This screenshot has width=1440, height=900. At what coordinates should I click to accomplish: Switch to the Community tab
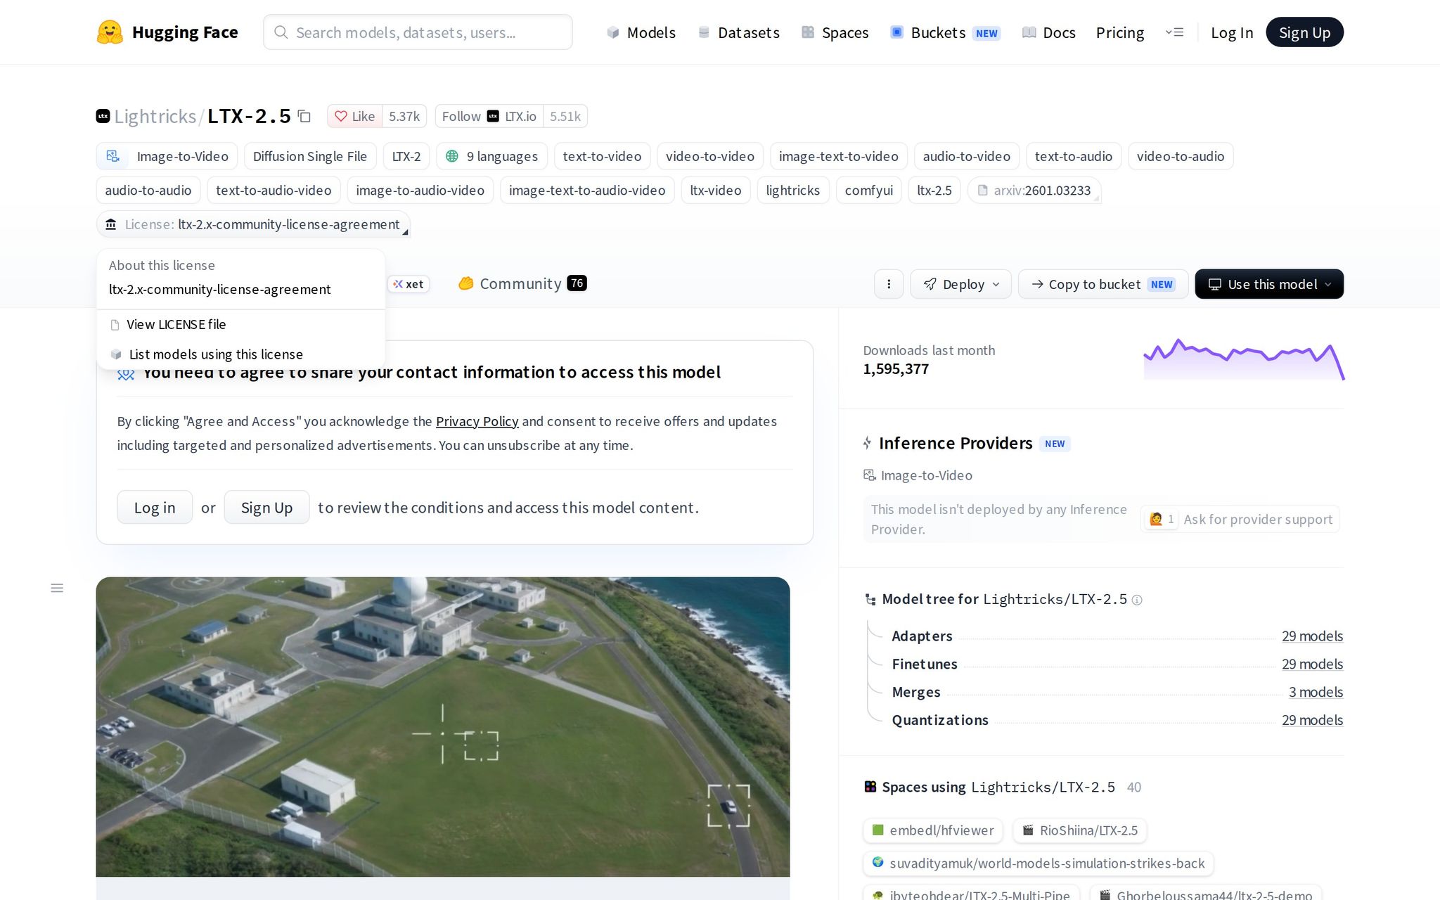pos(522,283)
